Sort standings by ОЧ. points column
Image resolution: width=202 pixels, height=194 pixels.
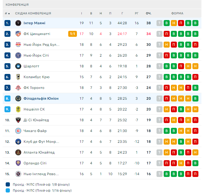[148, 13]
